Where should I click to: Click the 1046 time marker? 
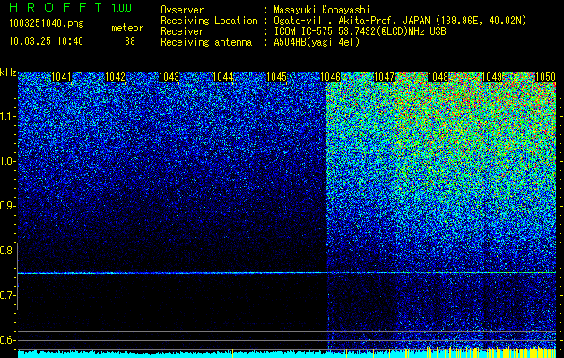330,77
